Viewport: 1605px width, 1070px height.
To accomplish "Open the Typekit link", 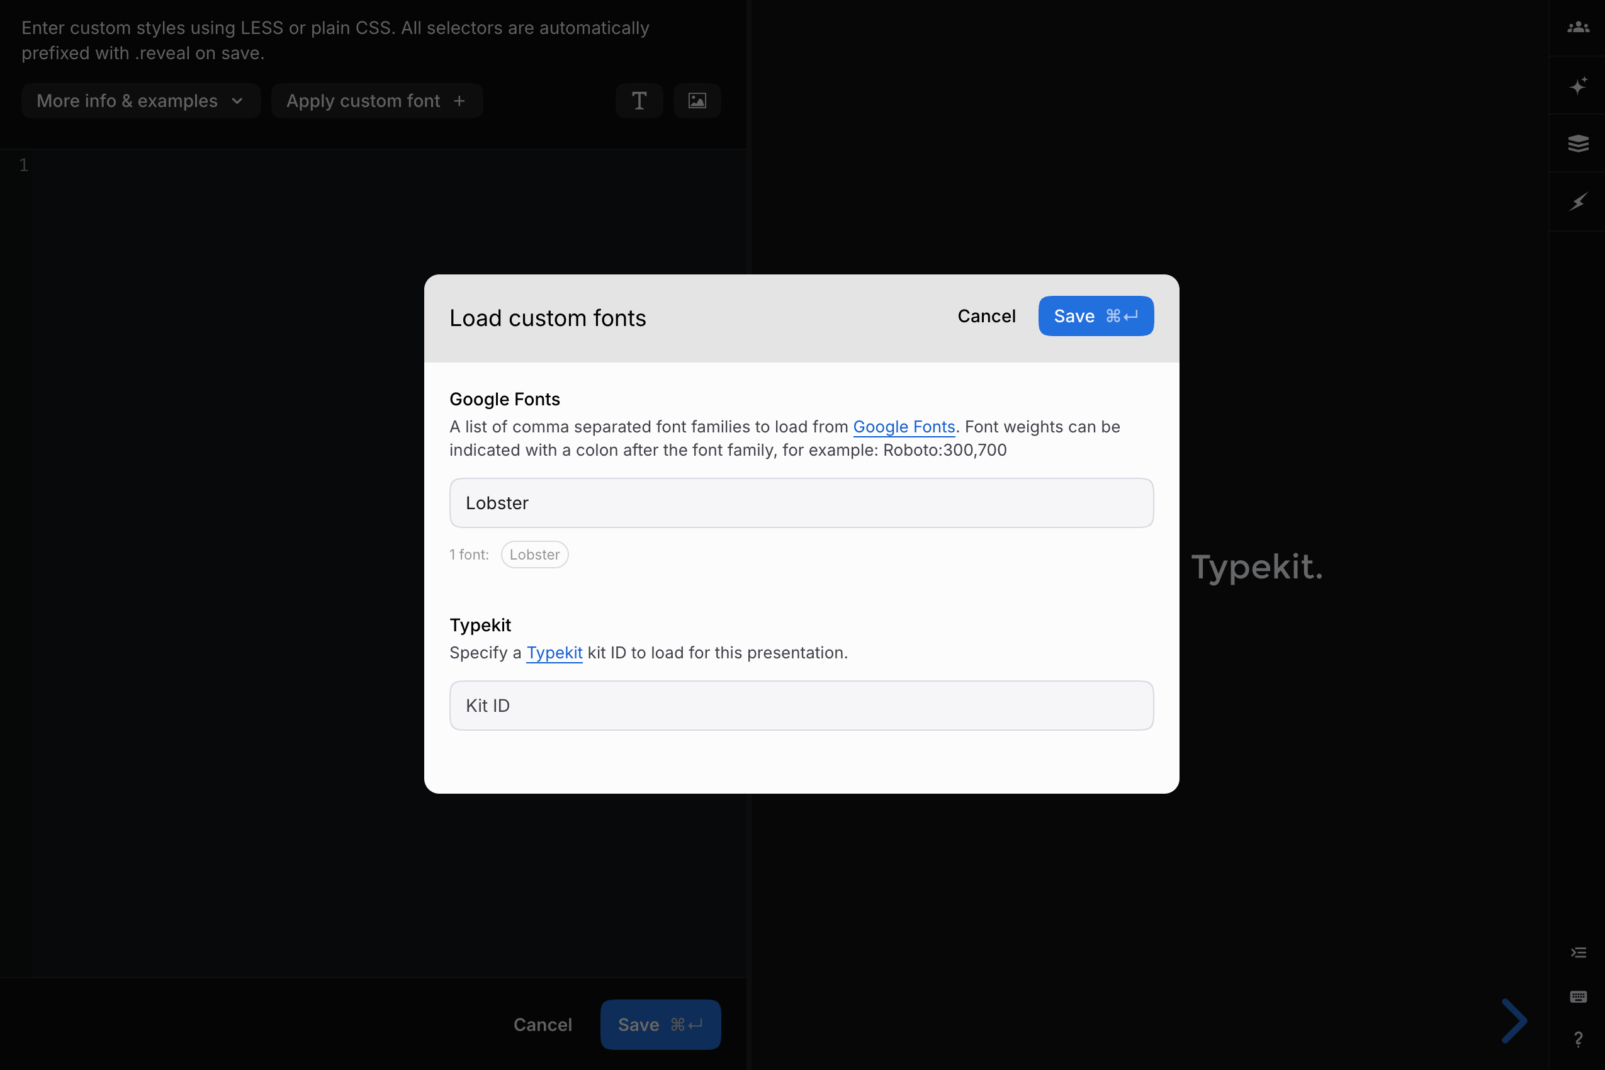I will 554,653.
